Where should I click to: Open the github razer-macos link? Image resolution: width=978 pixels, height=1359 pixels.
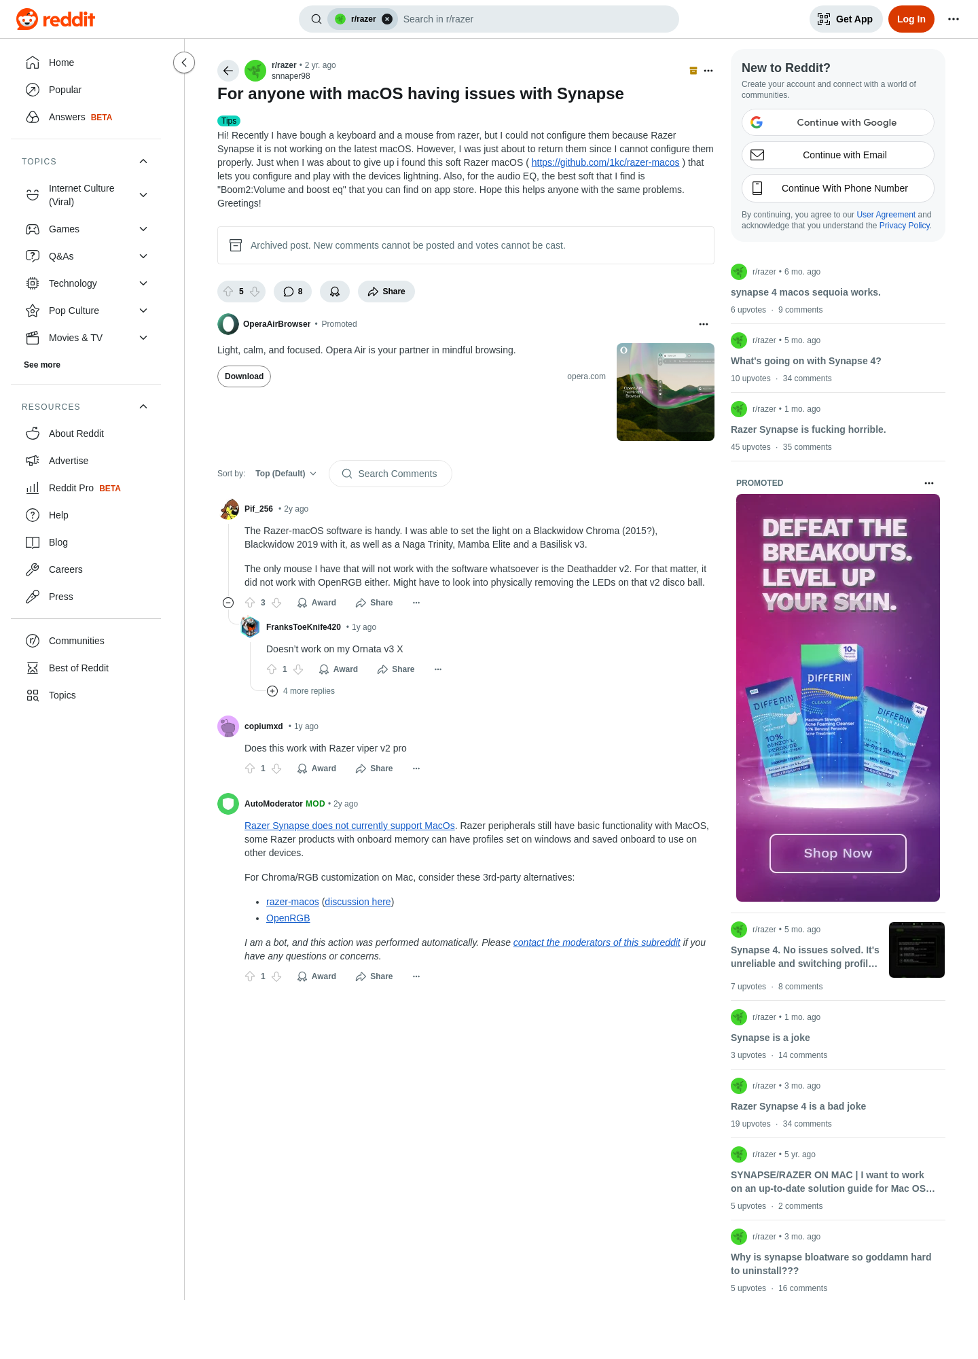pyautogui.click(x=605, y=162)
